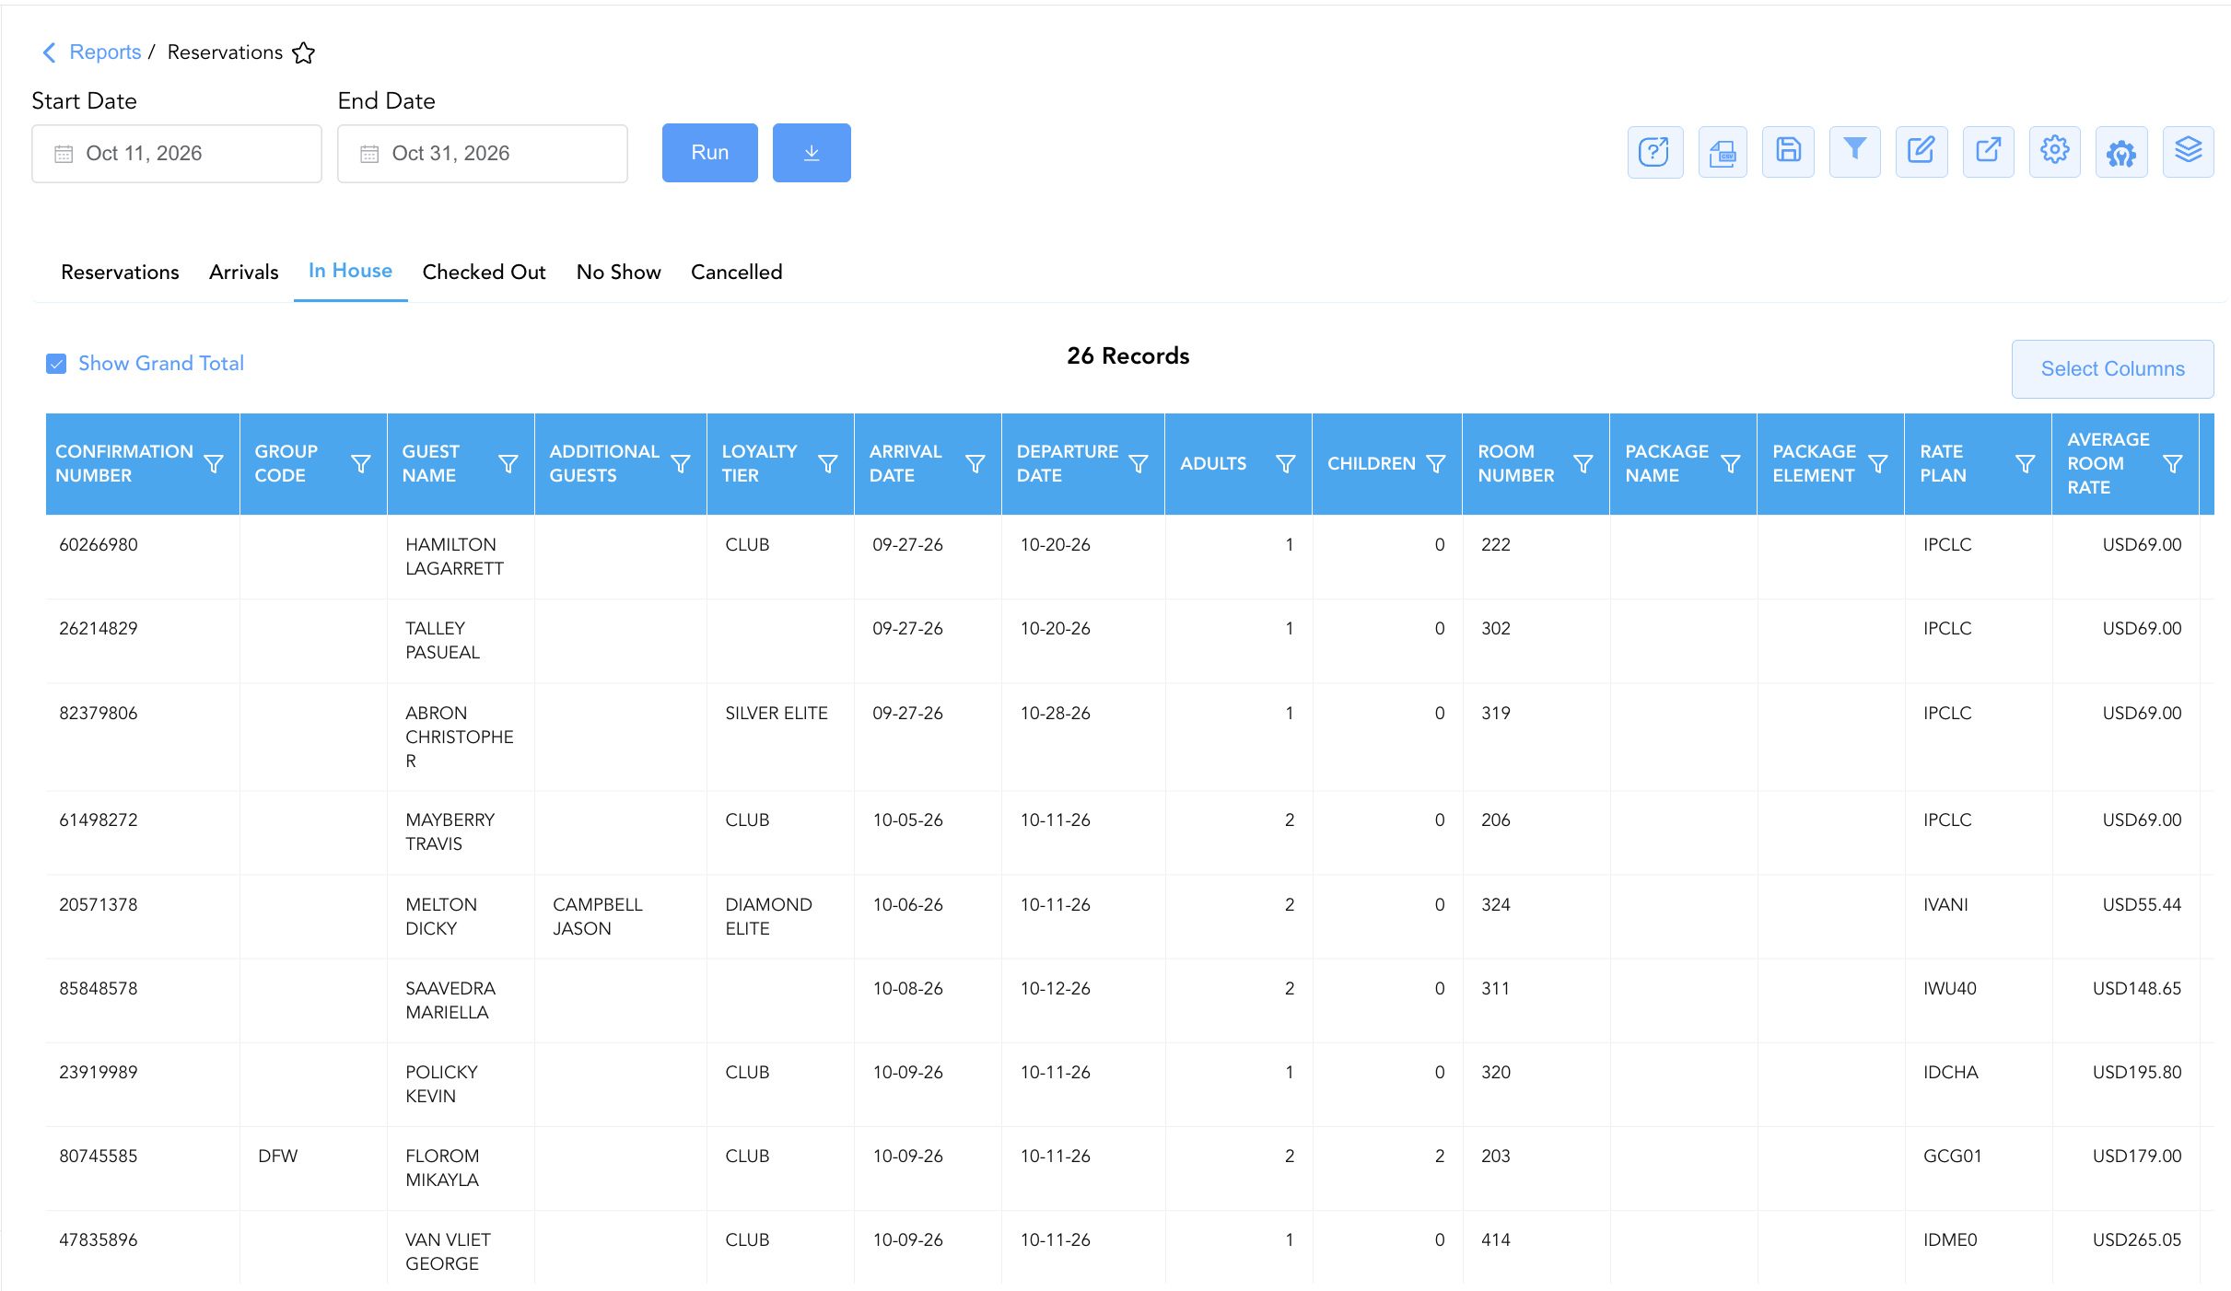The width and height of the screenshot is (2231, 1291).
Task: Filter the Confirmation Number column
Action: pyautogui.click(x=214, y=463)
